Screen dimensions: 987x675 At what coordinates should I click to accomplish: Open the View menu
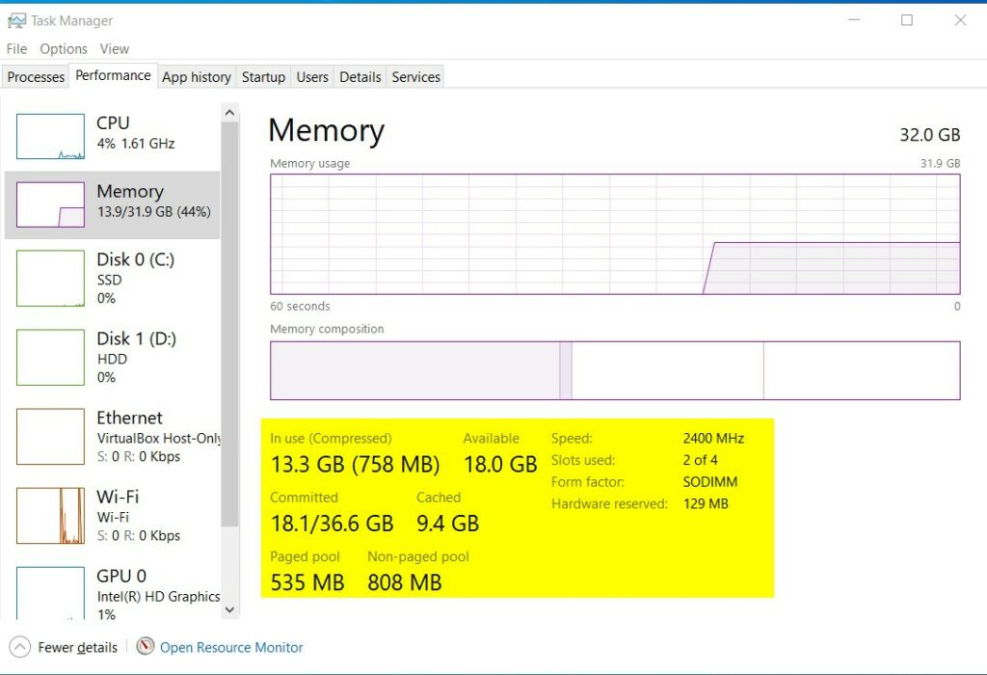[x=114, y=49]
